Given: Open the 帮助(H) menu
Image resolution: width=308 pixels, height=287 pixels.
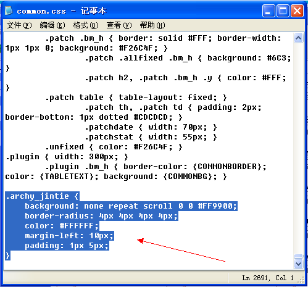Looking at the screenshot, I should point(152,25).
